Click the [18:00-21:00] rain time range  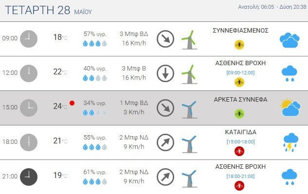(241, 176)
